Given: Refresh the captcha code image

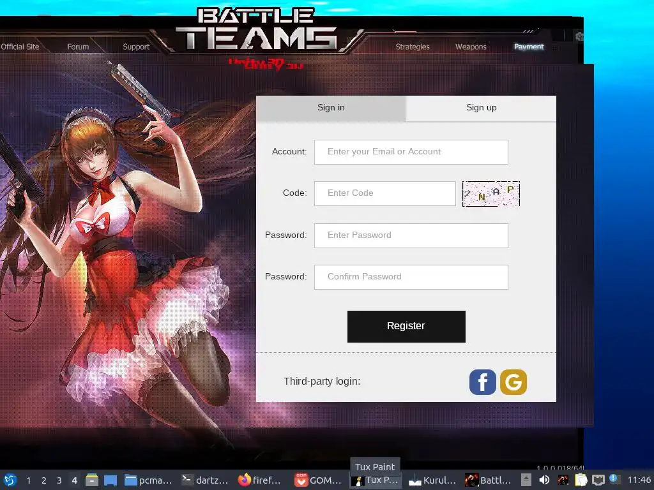Looking at the screenshot, I should 491,193.
